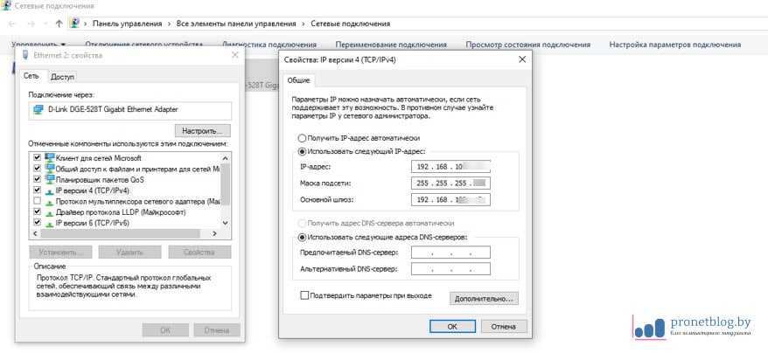
Task: Uncheck the IP версии 4 (TCP/IPv4) checkbox
Action: coord(37,190)
